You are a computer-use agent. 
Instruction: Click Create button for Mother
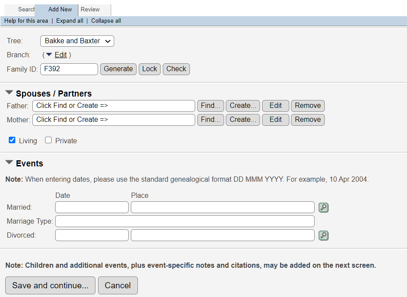pos(243,120)
